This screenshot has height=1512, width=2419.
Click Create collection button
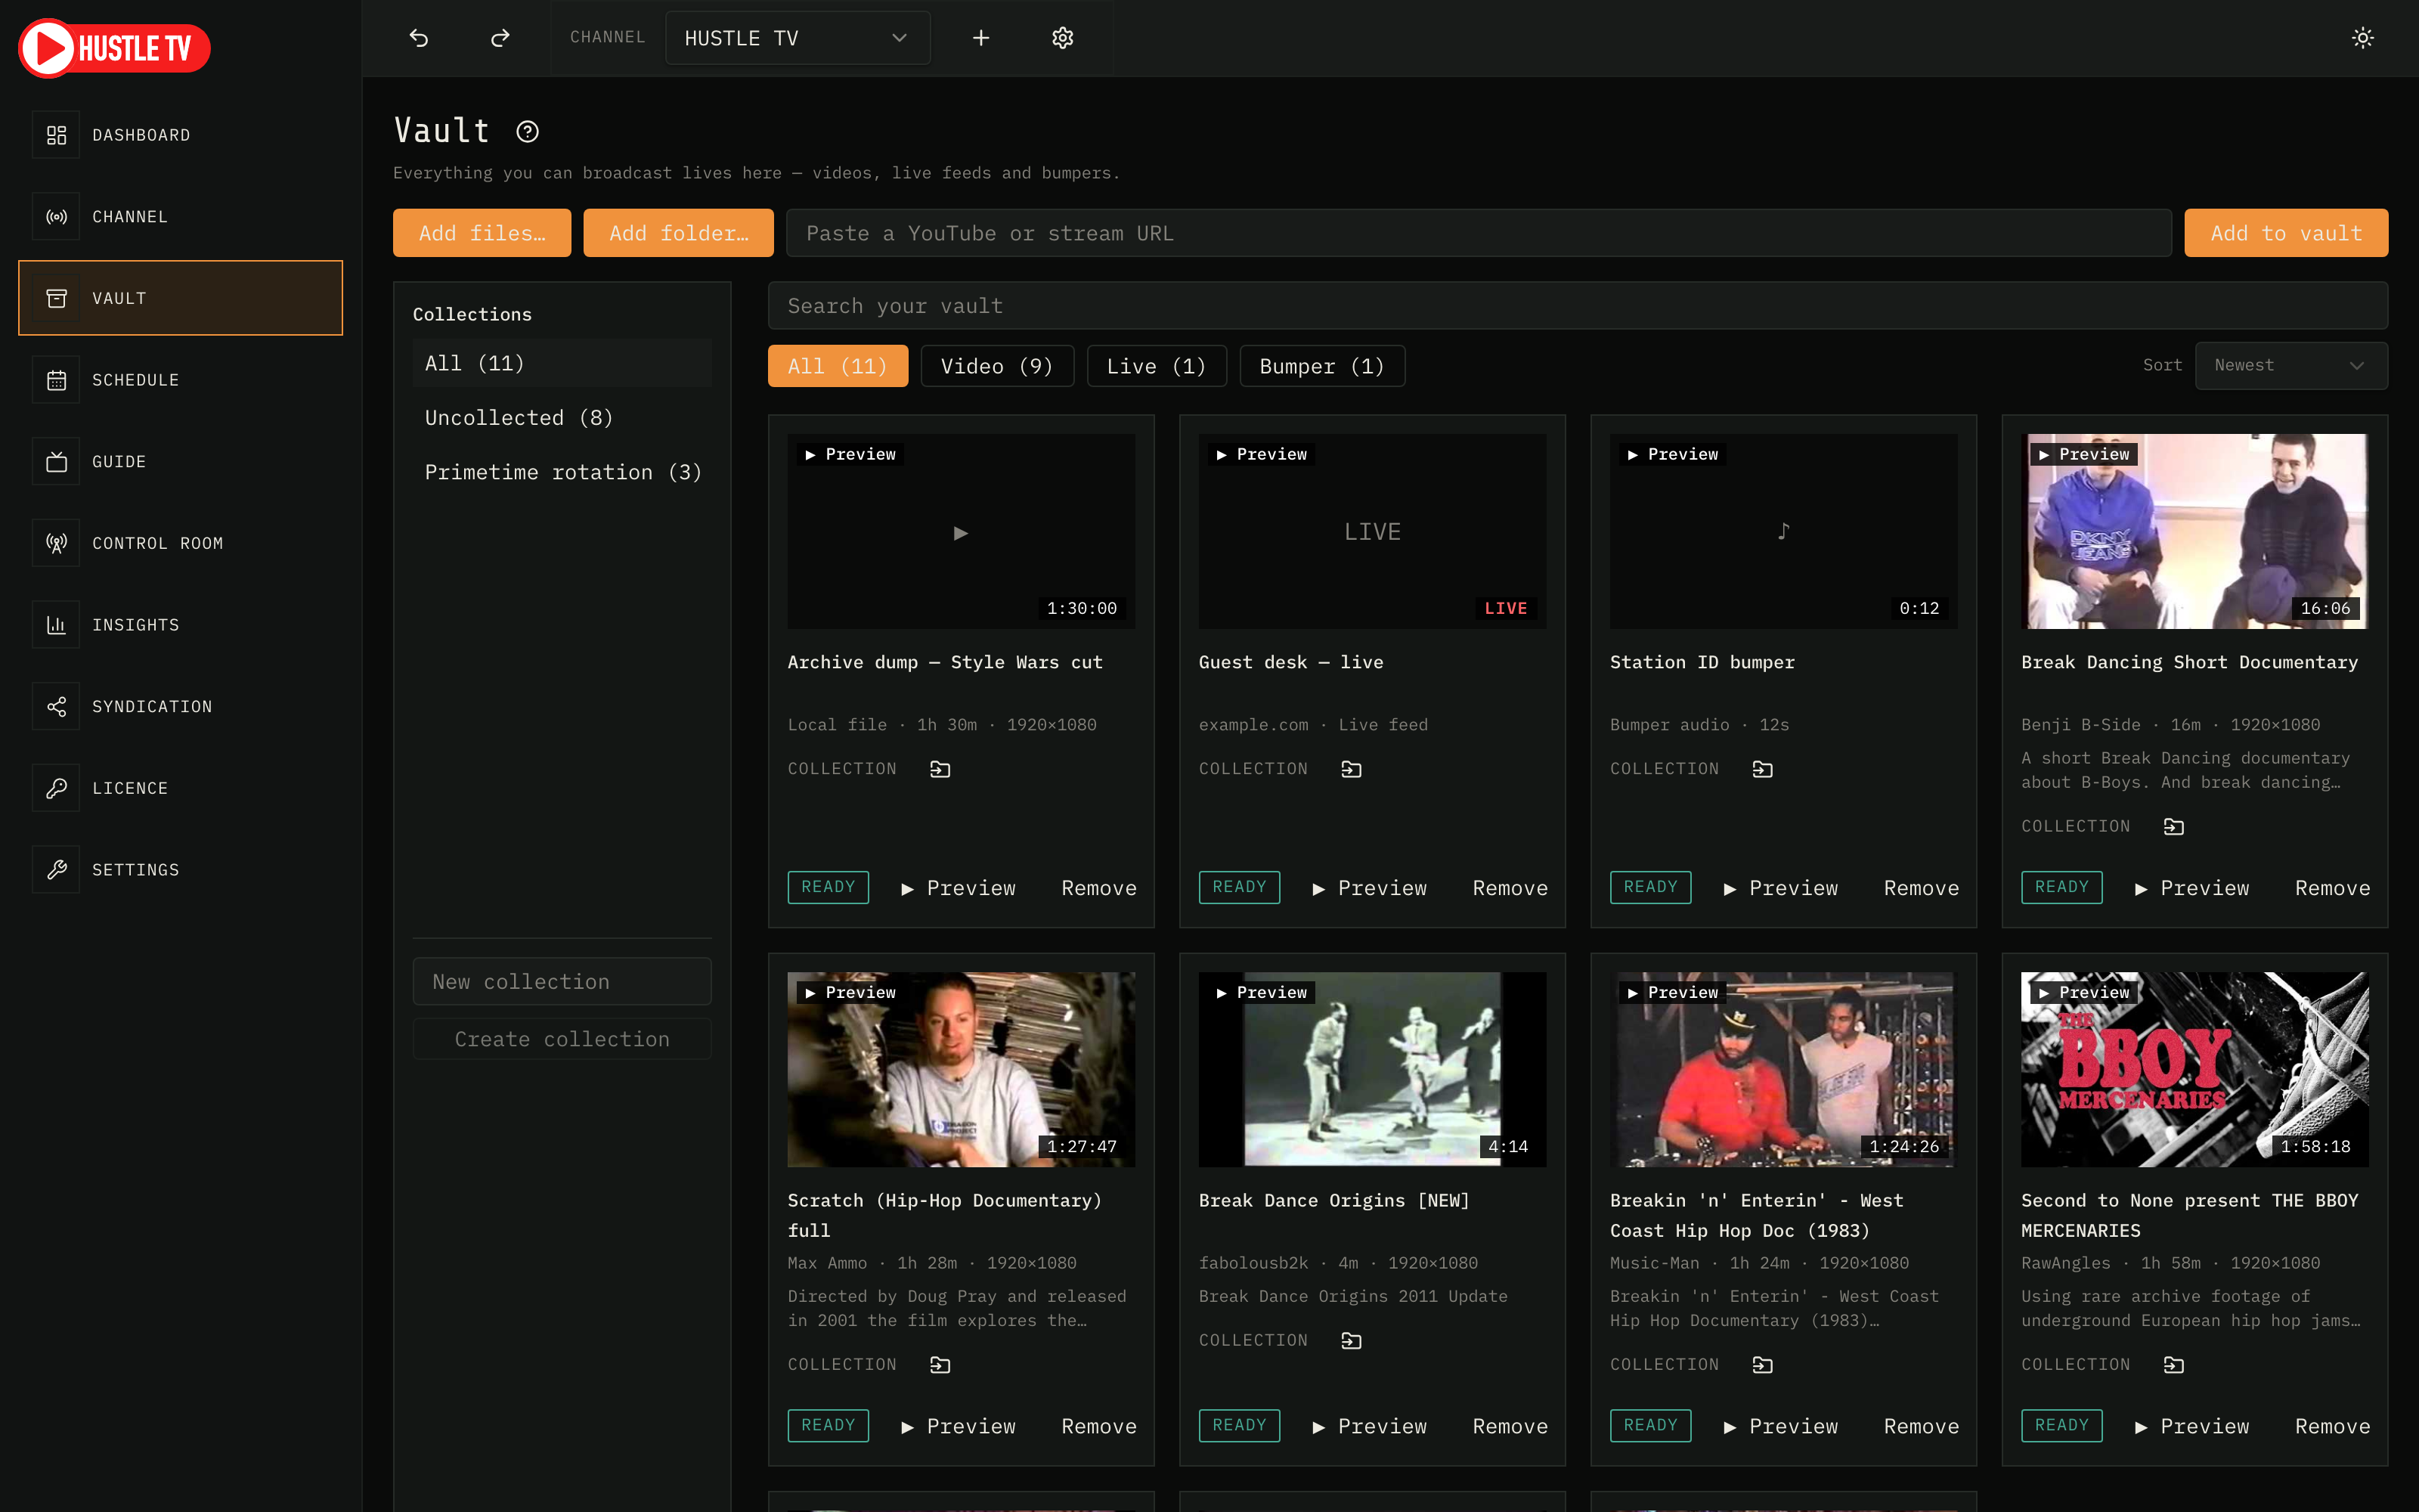pos(562,1039)
